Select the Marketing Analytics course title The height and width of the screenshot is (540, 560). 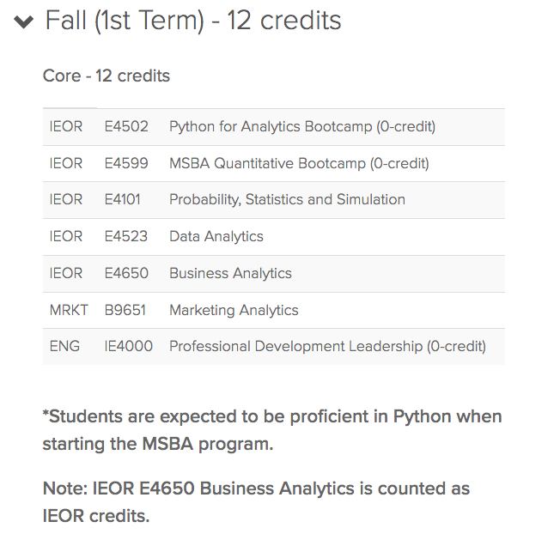(234, 310)
